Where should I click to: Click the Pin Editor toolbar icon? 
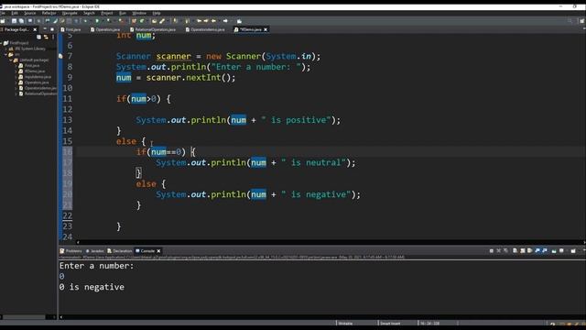pyautogui.click(x=239, y=20)
